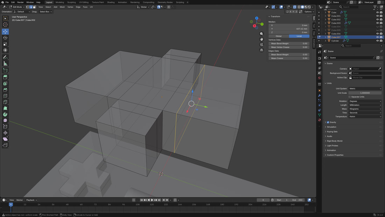
Task: Disable the Gravity checkbox
Action: pos(328,122)
